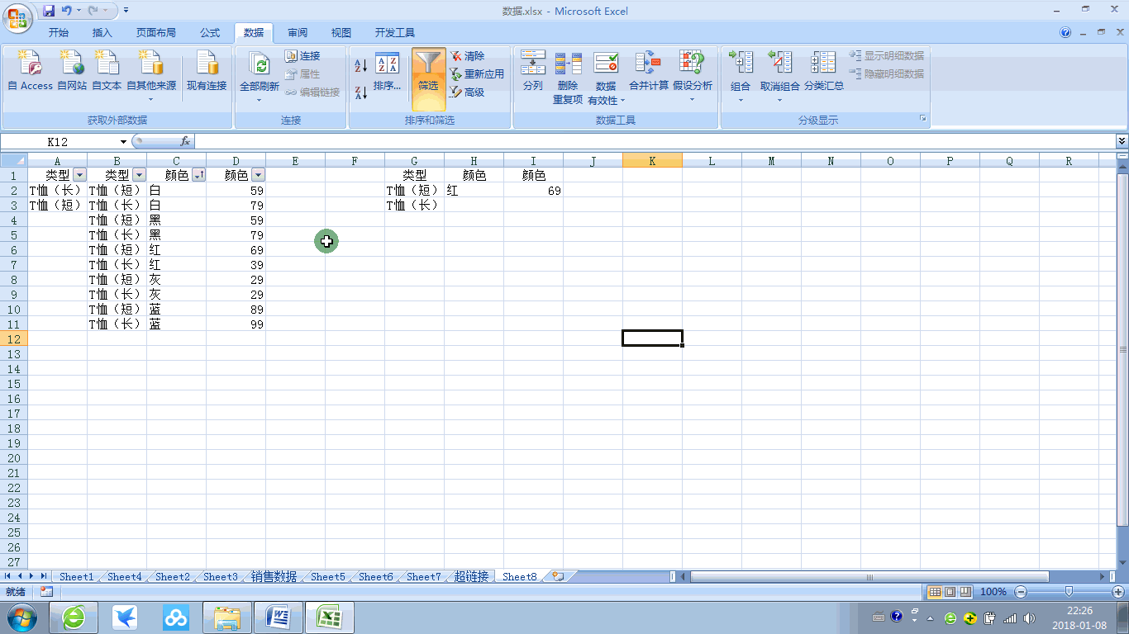Switch to the 开始 ribbon tab
The width and height of the screenshot is (1129, 634).
coord(59,33)
